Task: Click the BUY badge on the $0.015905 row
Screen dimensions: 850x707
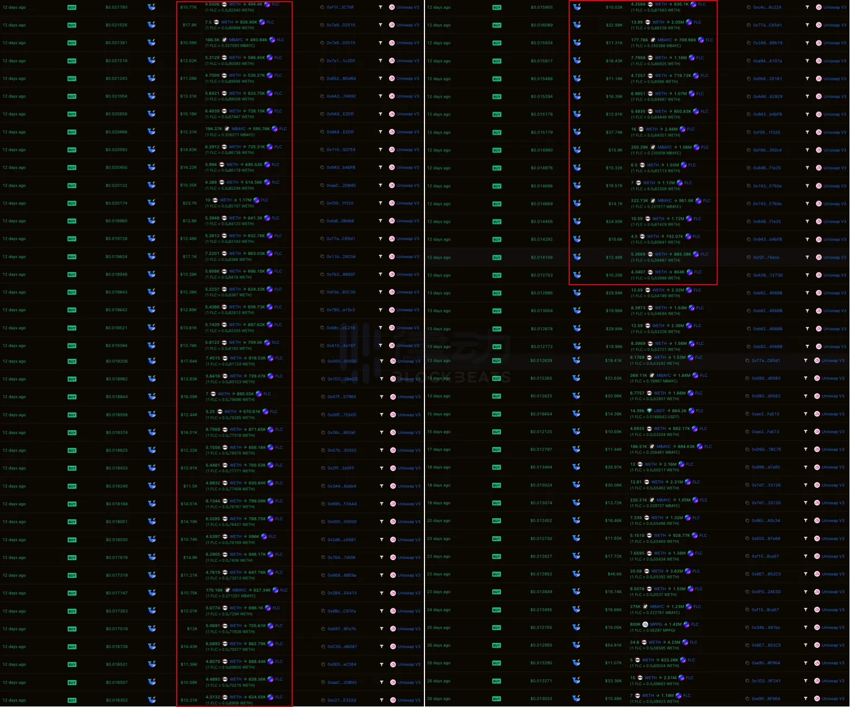Action: coord(497,8)
